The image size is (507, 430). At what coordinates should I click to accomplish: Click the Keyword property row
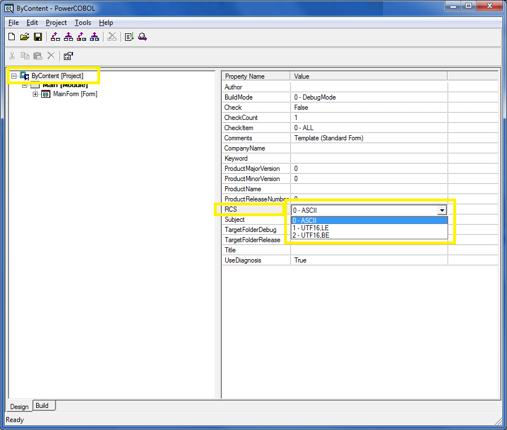coord(360,158)
